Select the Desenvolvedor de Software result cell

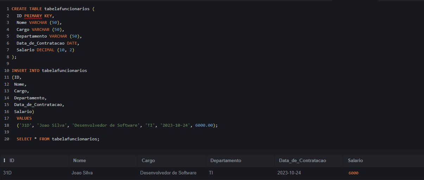[x=168, y=173]
